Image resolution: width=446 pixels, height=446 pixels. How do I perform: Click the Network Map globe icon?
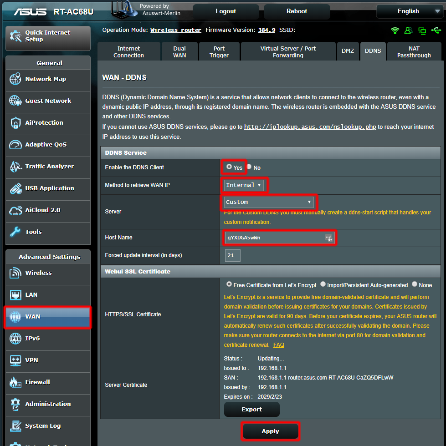(15, 79)
